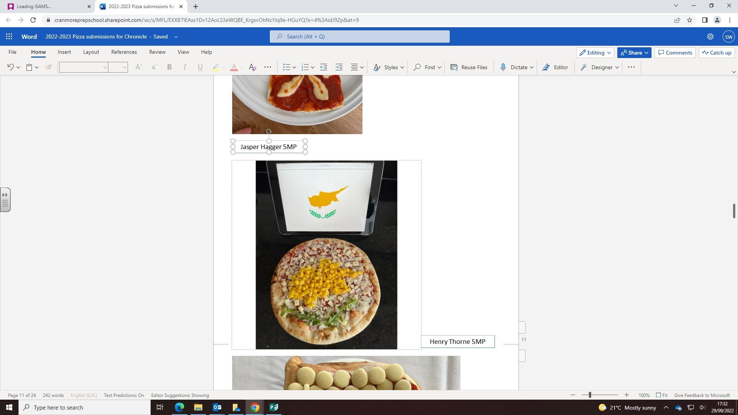Open the Editing mode dropdown

595,53
